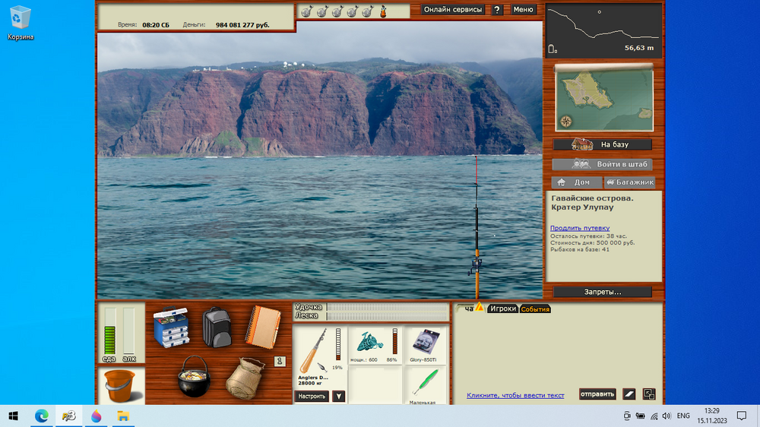Open the Багажник tab

coord(629,182)
